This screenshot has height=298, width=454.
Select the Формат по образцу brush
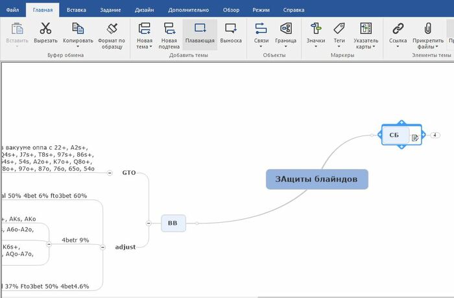(x=112, y=29)
